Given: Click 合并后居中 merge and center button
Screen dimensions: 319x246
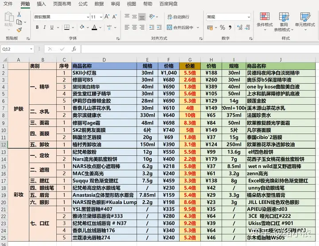Looking at the screenshot, I should (180, 28).
